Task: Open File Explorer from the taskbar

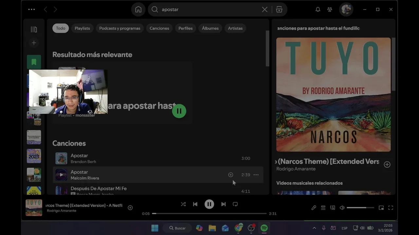Action: [x=212, y=228]
